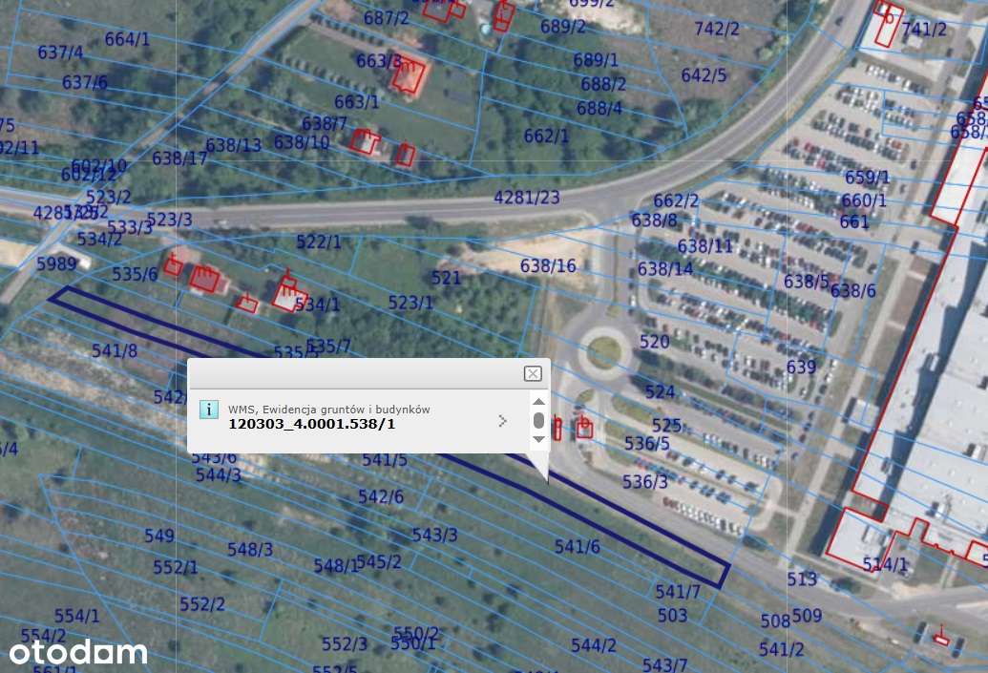Click parcel label 552/2
Viewport: 988px width, 673px height.
[202, 604]
